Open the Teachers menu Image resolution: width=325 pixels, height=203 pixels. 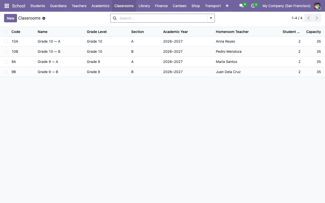click(79, 6)
